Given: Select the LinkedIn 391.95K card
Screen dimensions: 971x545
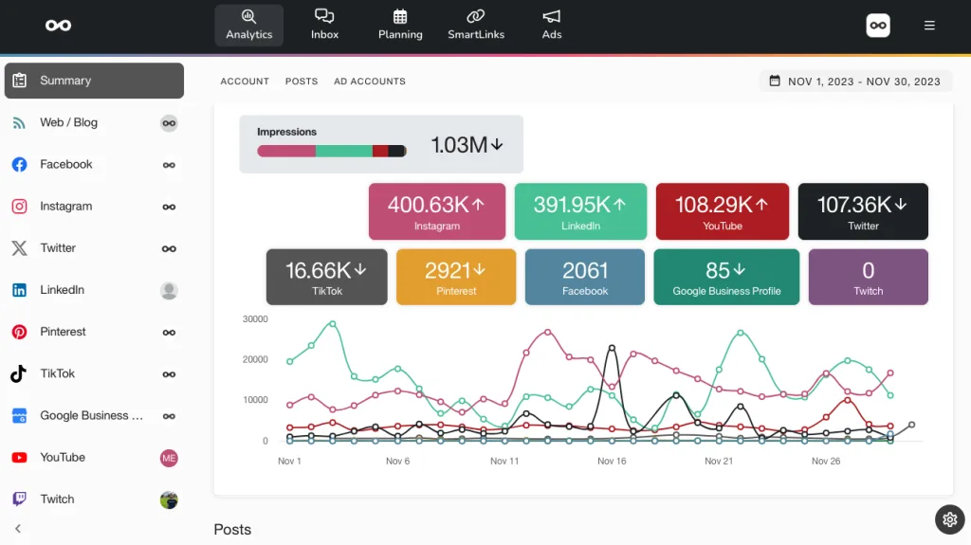Looking at the screenshot, I should [x=581, y=211].
